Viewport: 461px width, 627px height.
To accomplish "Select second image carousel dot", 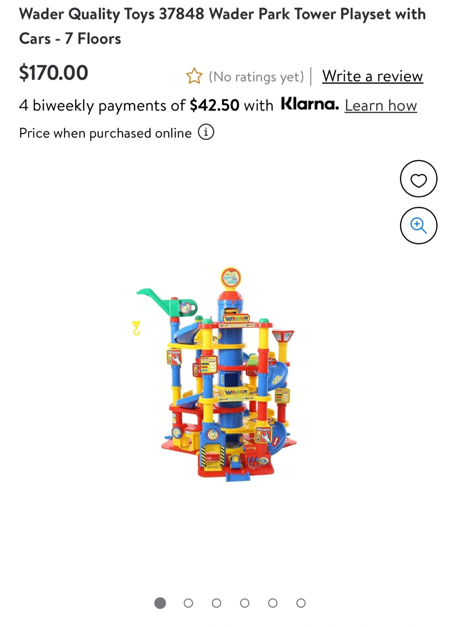I will pos(188,603).
